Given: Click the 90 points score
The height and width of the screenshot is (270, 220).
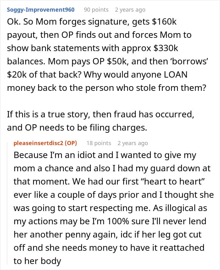Looking at the screenshot, I should tap(96, 10).
